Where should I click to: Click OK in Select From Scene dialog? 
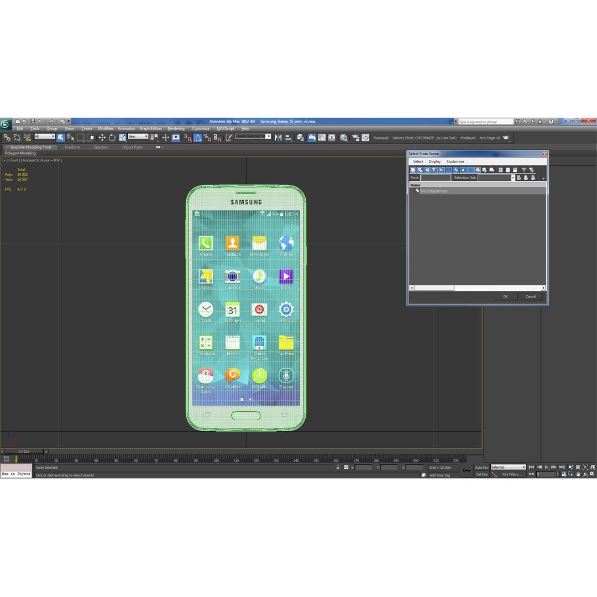coord(505,296)
